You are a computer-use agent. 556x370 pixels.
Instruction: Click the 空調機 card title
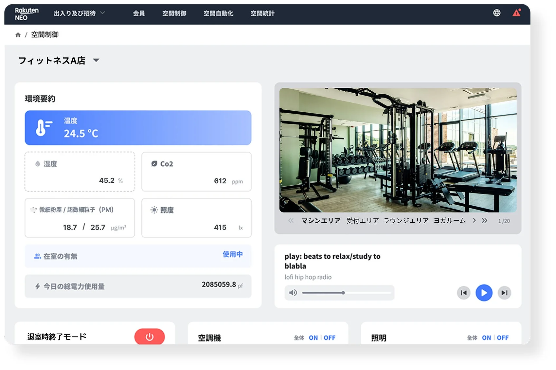[209, 338]
